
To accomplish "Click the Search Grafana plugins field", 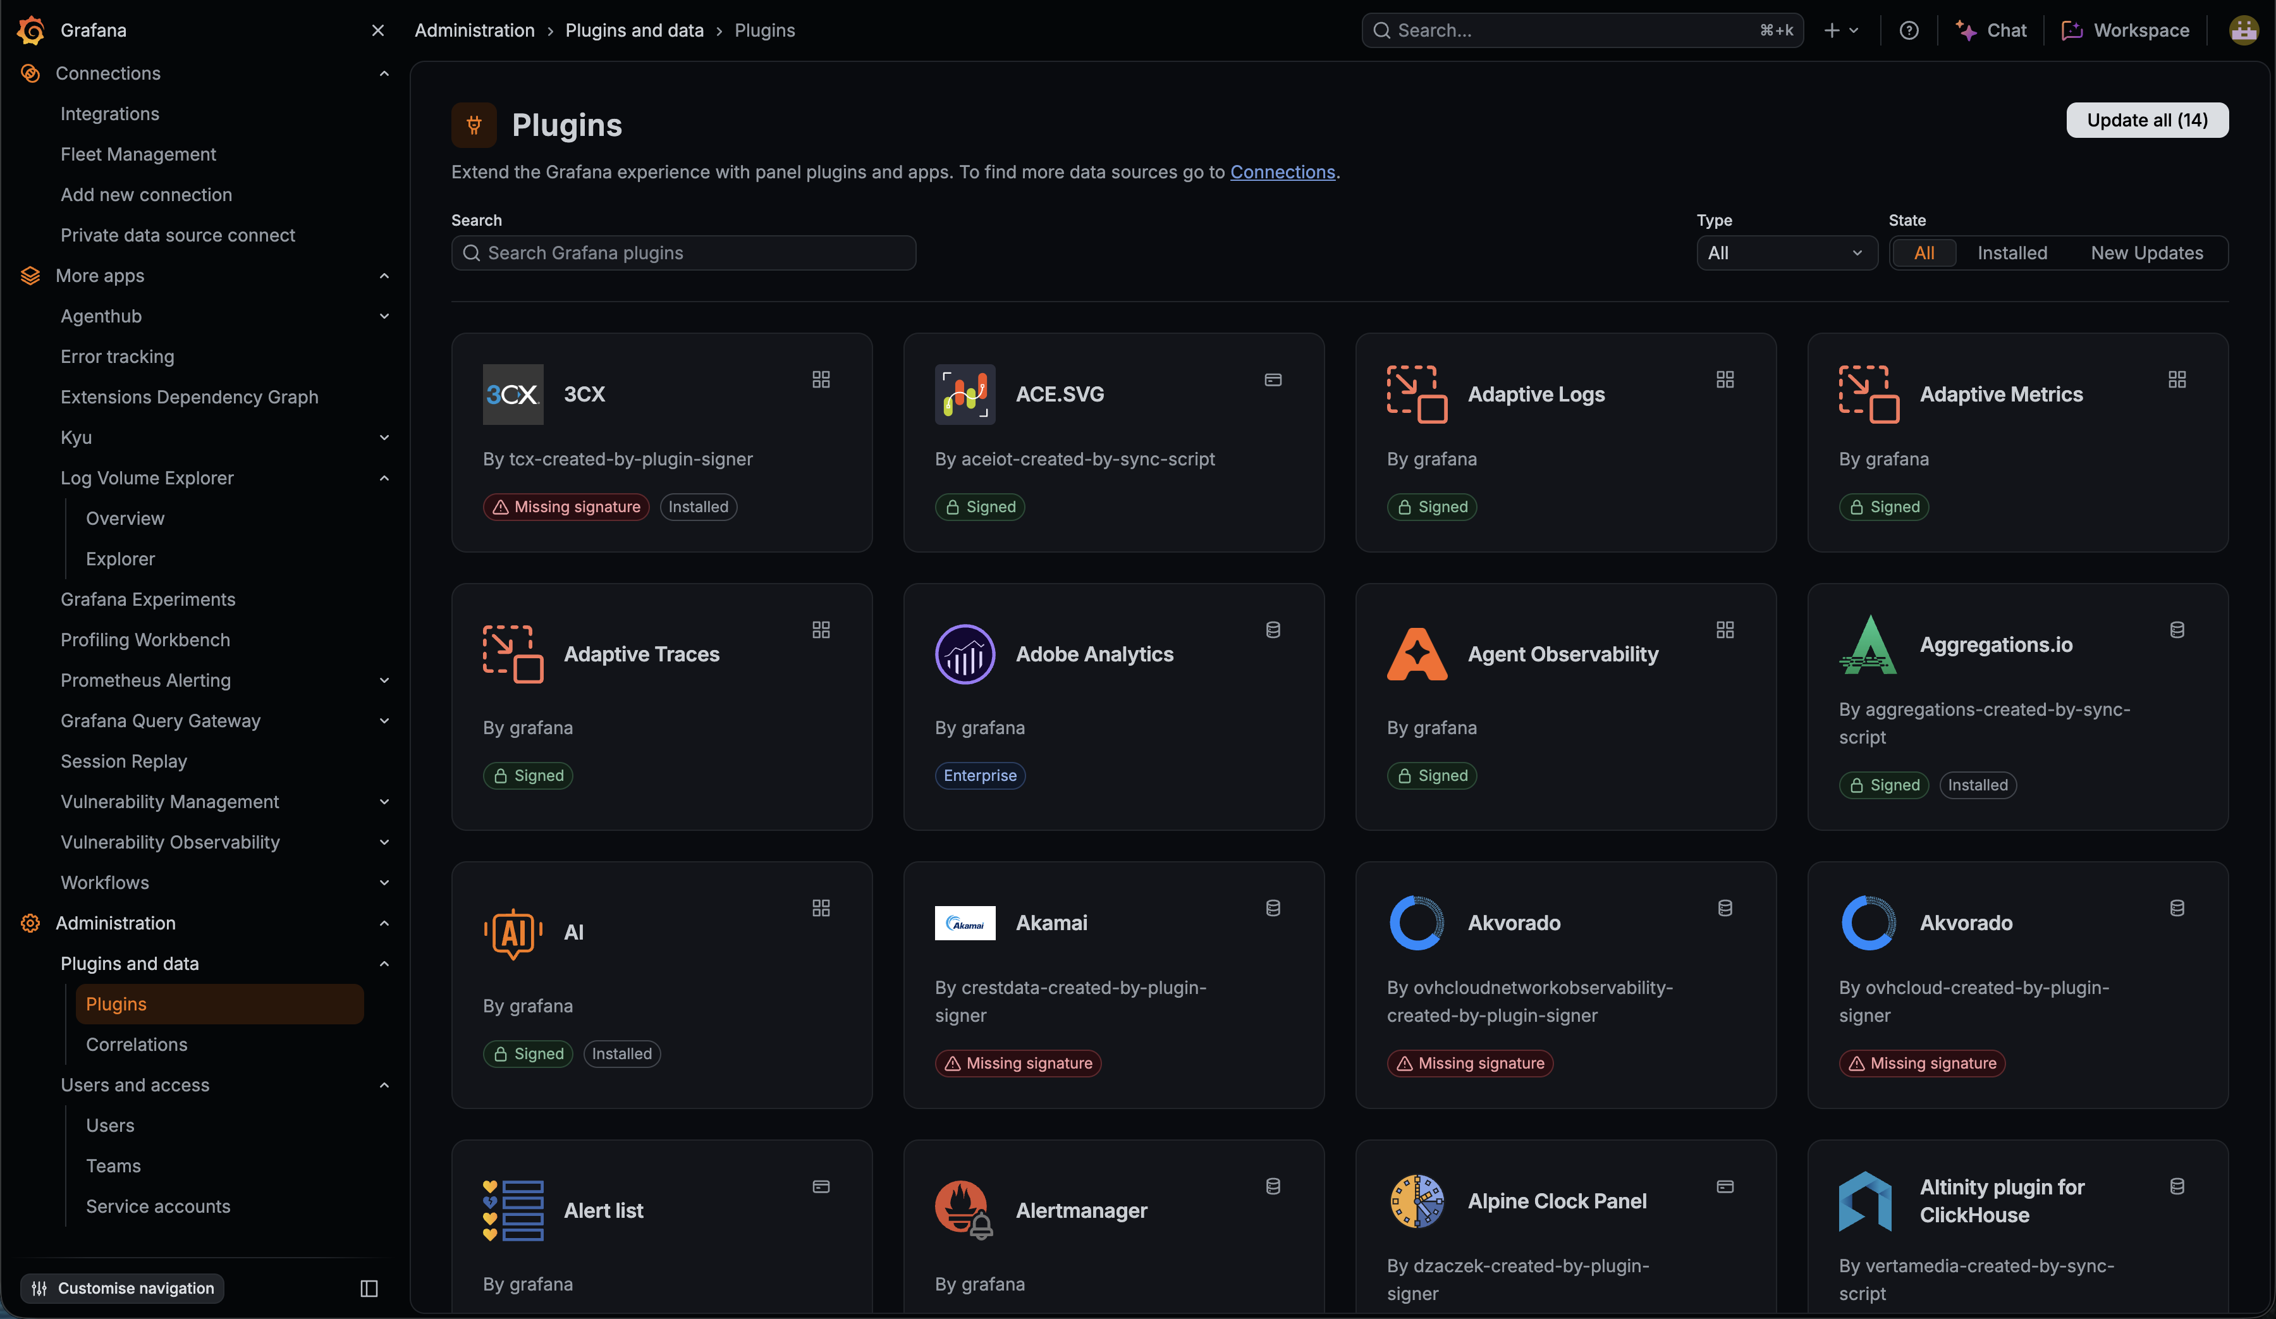I will 683,253.
